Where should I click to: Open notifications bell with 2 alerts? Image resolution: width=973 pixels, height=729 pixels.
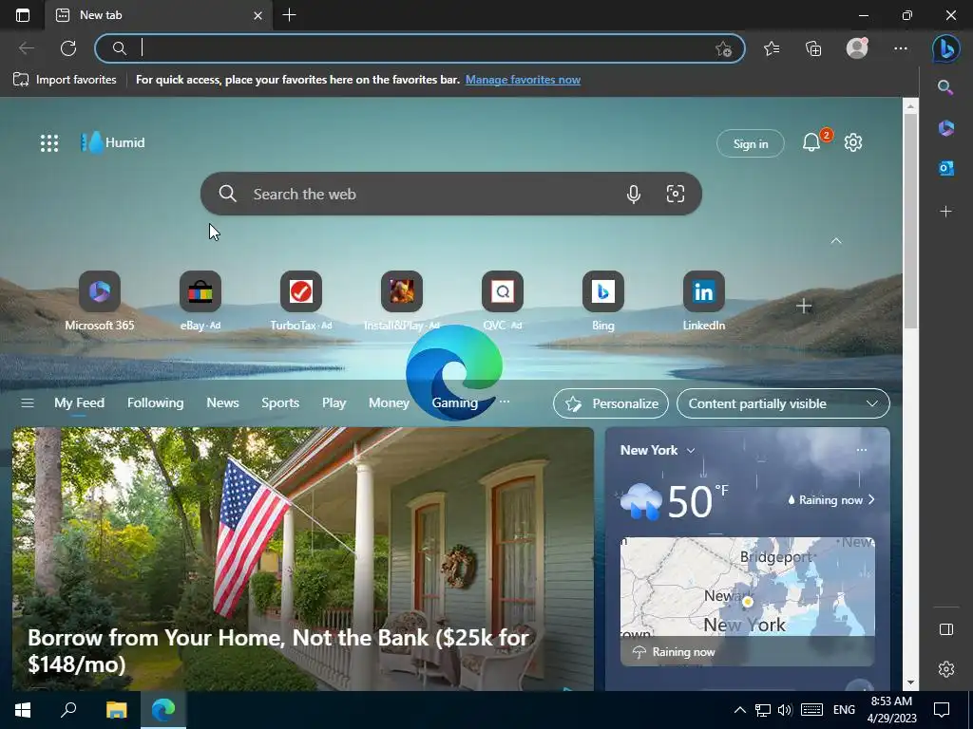click(x=811, y=143)
